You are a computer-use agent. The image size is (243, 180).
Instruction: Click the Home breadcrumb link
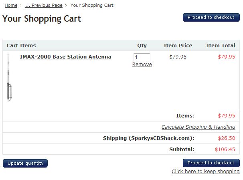11,5
